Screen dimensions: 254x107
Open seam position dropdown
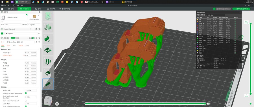click(x=31, y=90)
